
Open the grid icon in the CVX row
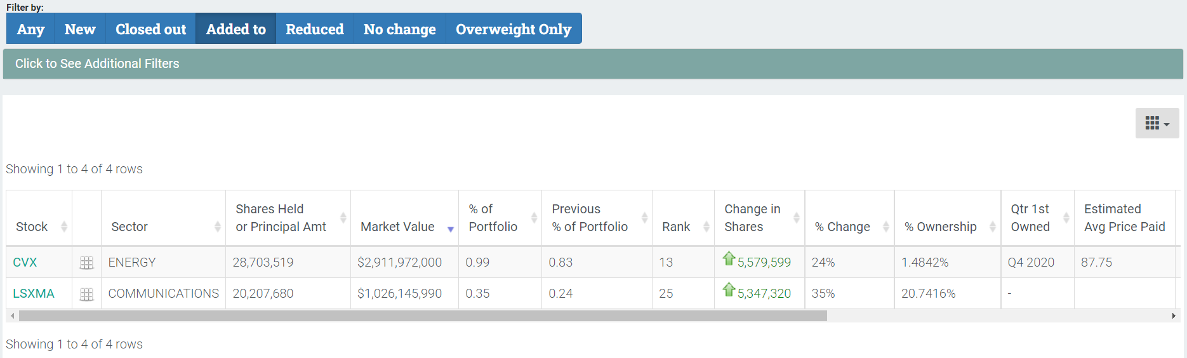point(86,263)
